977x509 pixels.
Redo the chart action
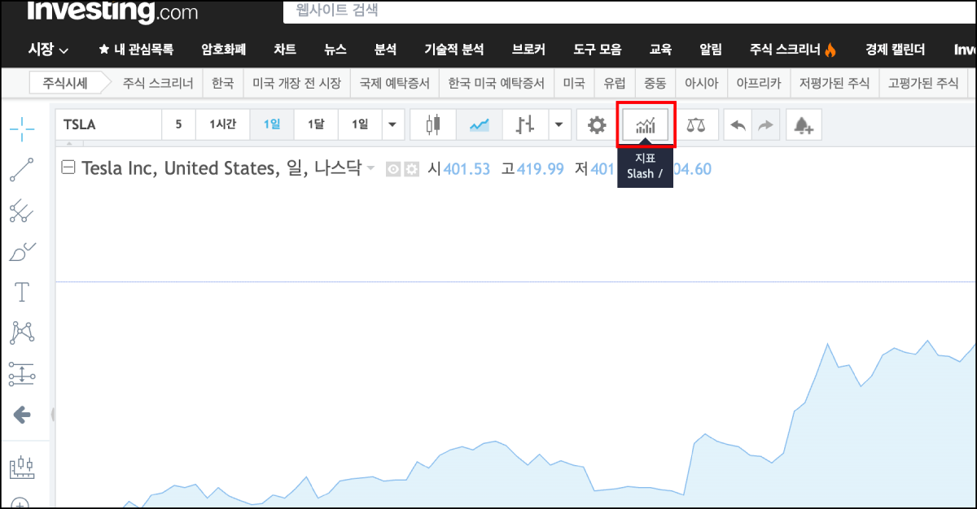coord(766,125)
